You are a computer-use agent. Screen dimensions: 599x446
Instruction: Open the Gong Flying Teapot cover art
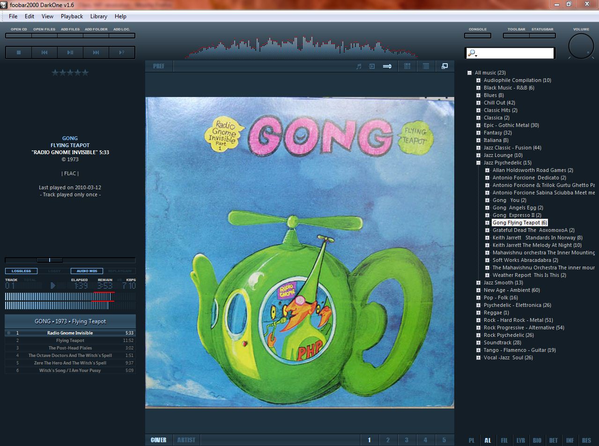tap(300, 253)
